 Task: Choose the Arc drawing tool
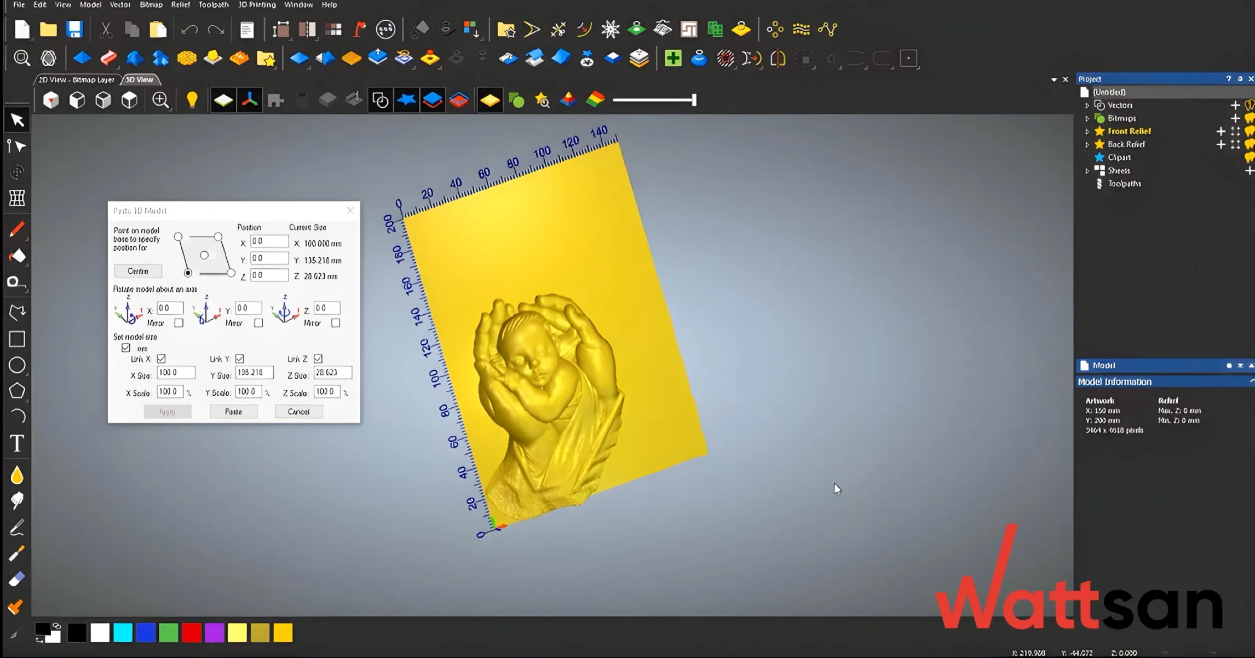coord(17,417)
